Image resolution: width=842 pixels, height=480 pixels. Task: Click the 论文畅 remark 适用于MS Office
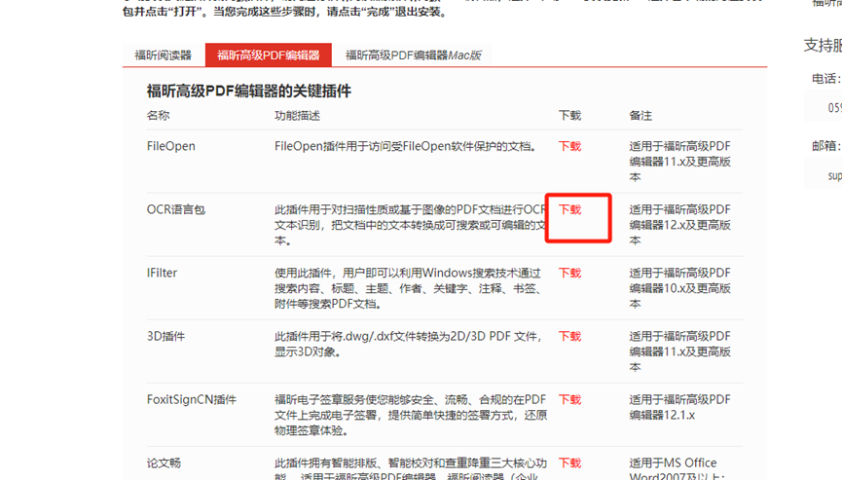pyautogui.click(x=673, y=462)
